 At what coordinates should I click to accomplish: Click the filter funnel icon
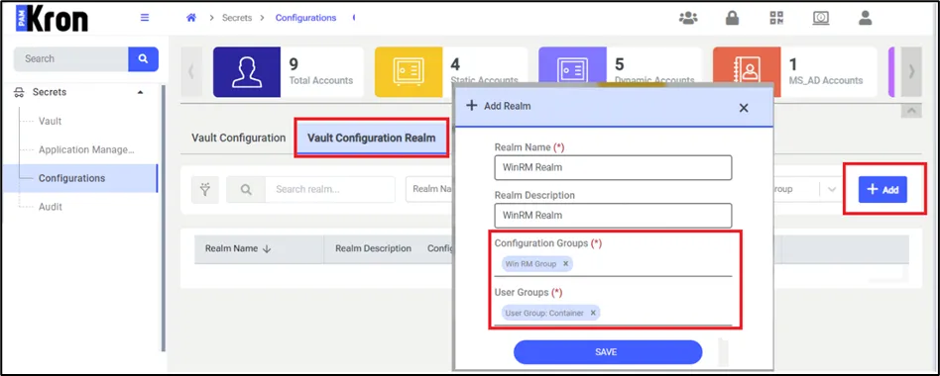click(205, 190)
